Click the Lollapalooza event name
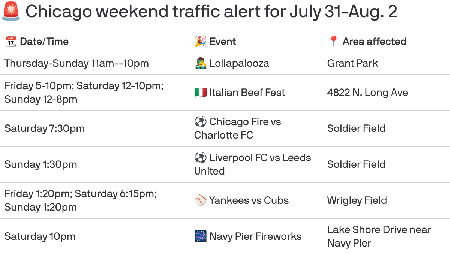Screen dimensions: 450x254 tap(239, 63)
